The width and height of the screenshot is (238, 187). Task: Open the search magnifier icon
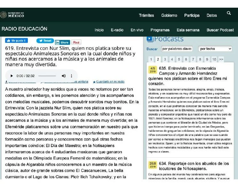click(x=229, y=13)
